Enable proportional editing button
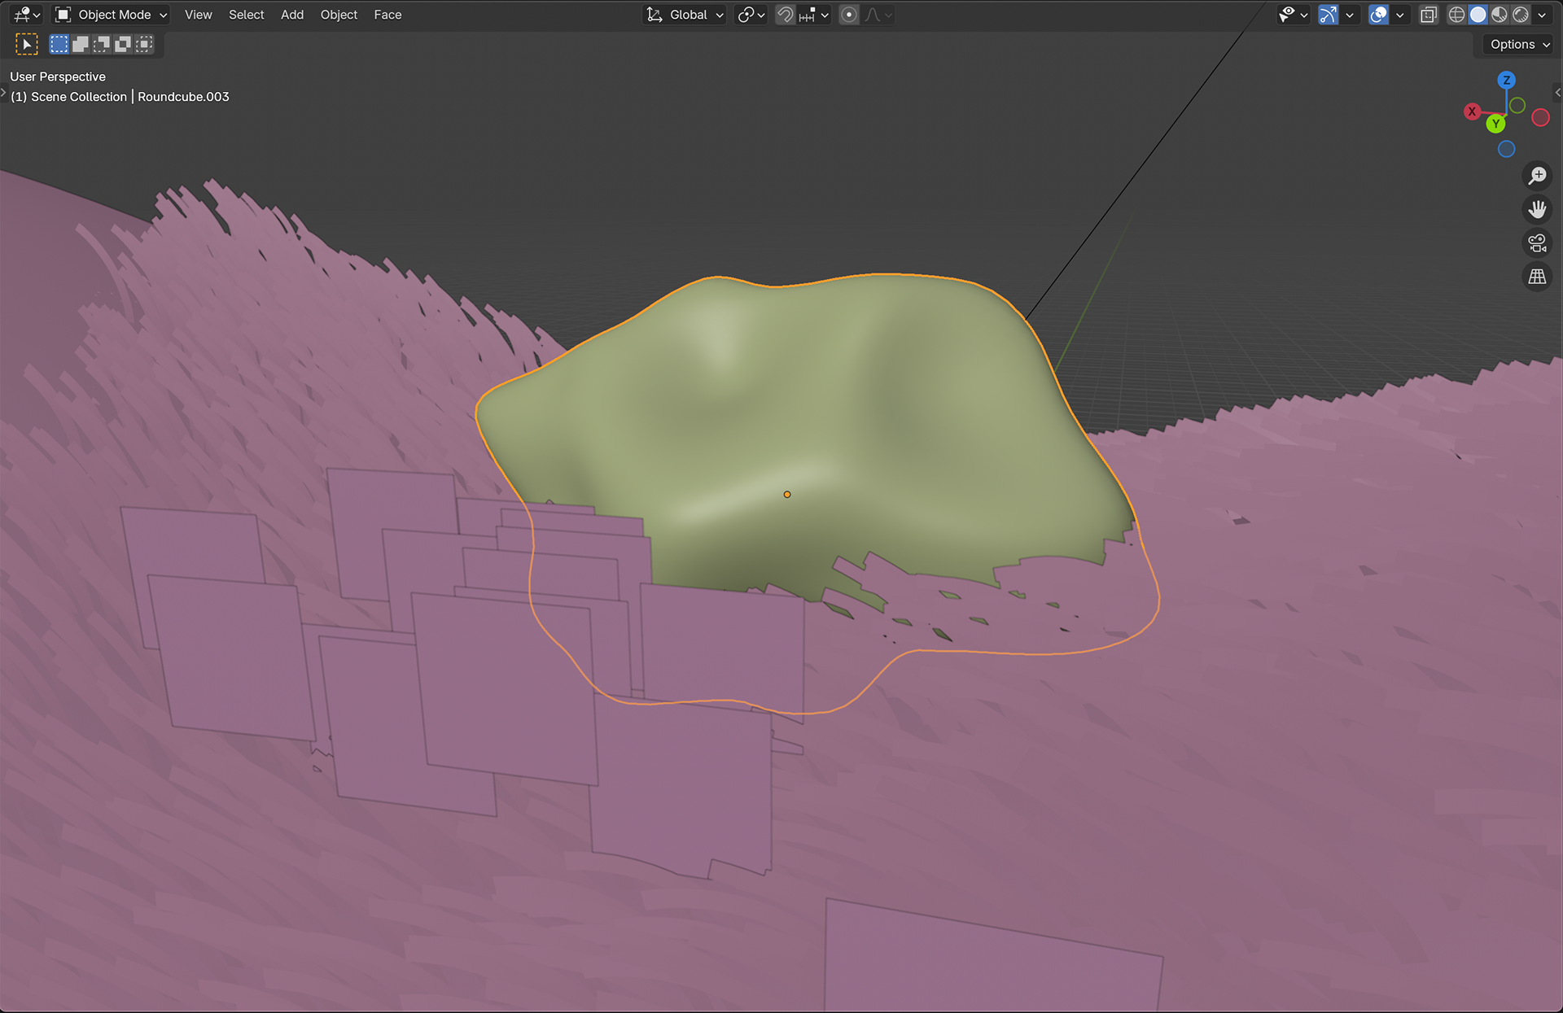 [848, 15]
